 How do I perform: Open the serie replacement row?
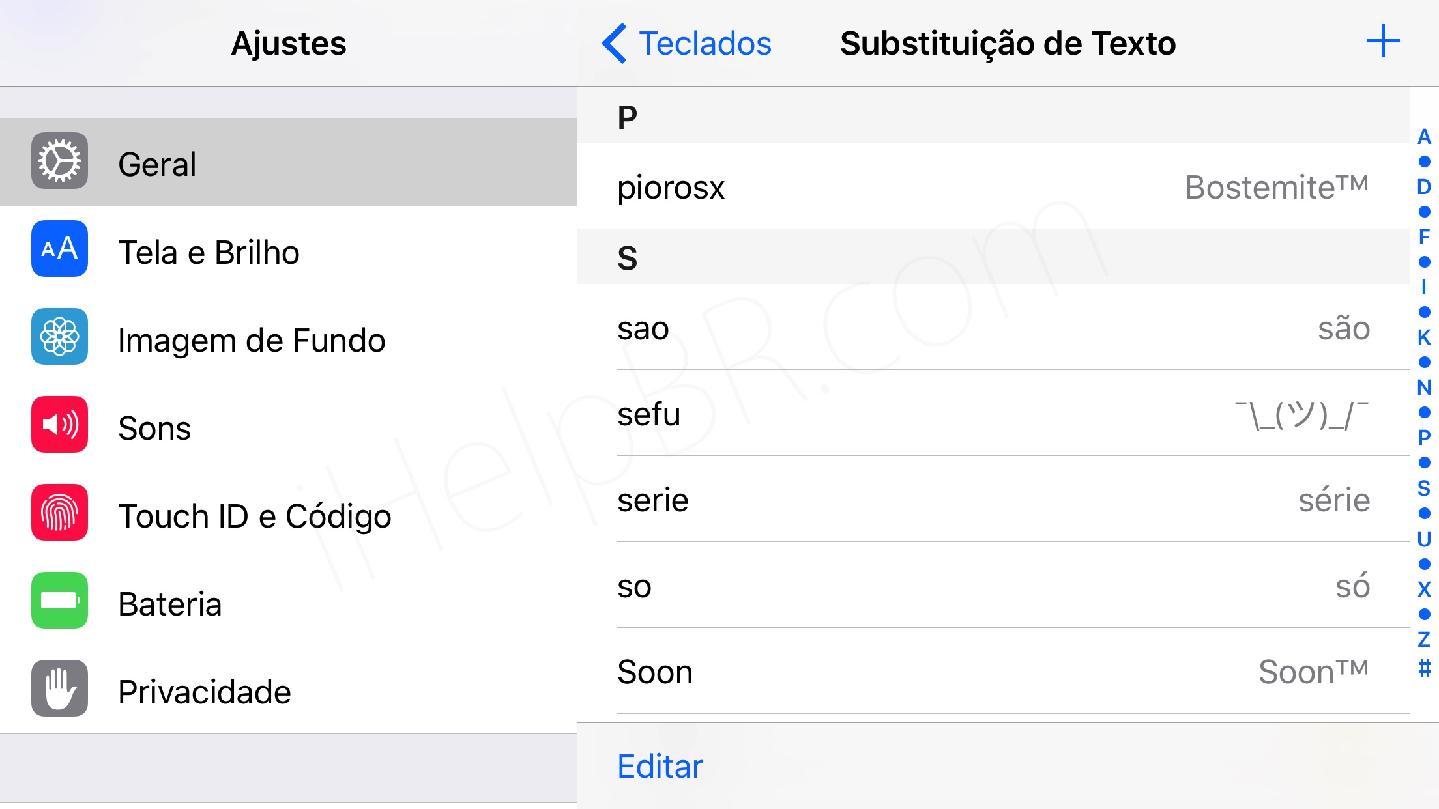[x=993, y=500]
